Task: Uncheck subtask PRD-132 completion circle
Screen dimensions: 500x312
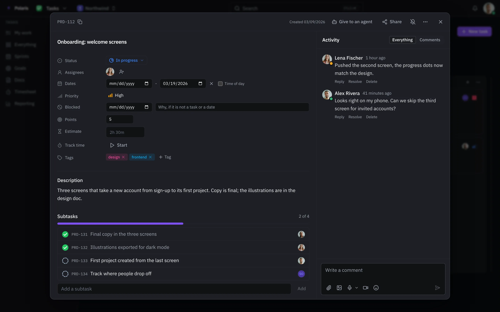Action: [65, 248]
